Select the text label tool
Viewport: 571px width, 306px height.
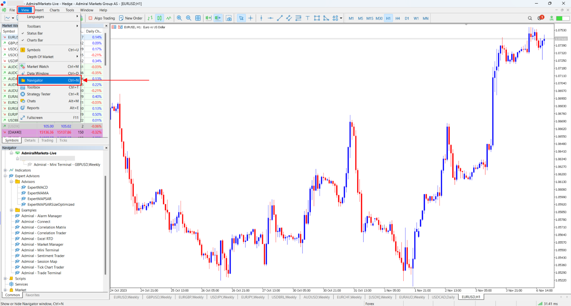308,18
